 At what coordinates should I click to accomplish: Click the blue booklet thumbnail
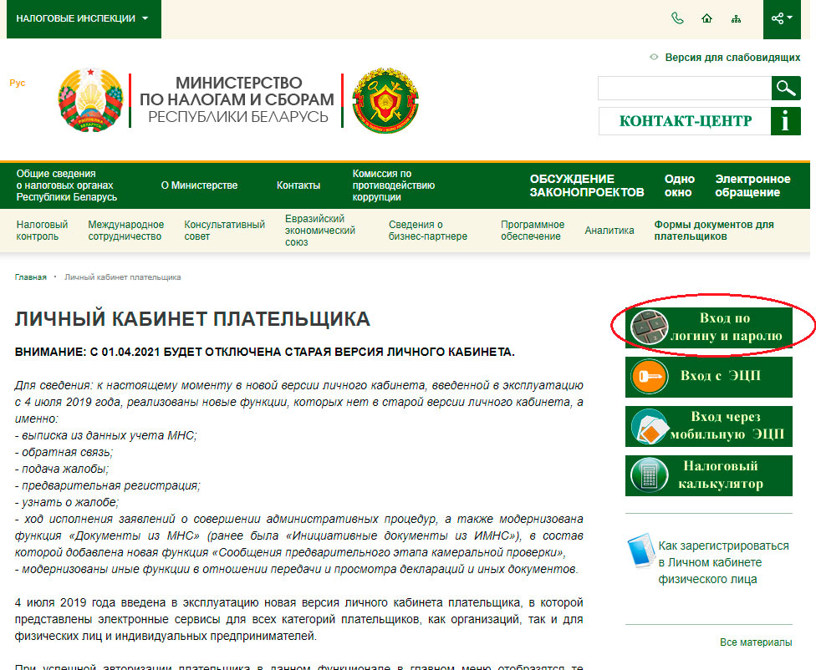(640, 551)
